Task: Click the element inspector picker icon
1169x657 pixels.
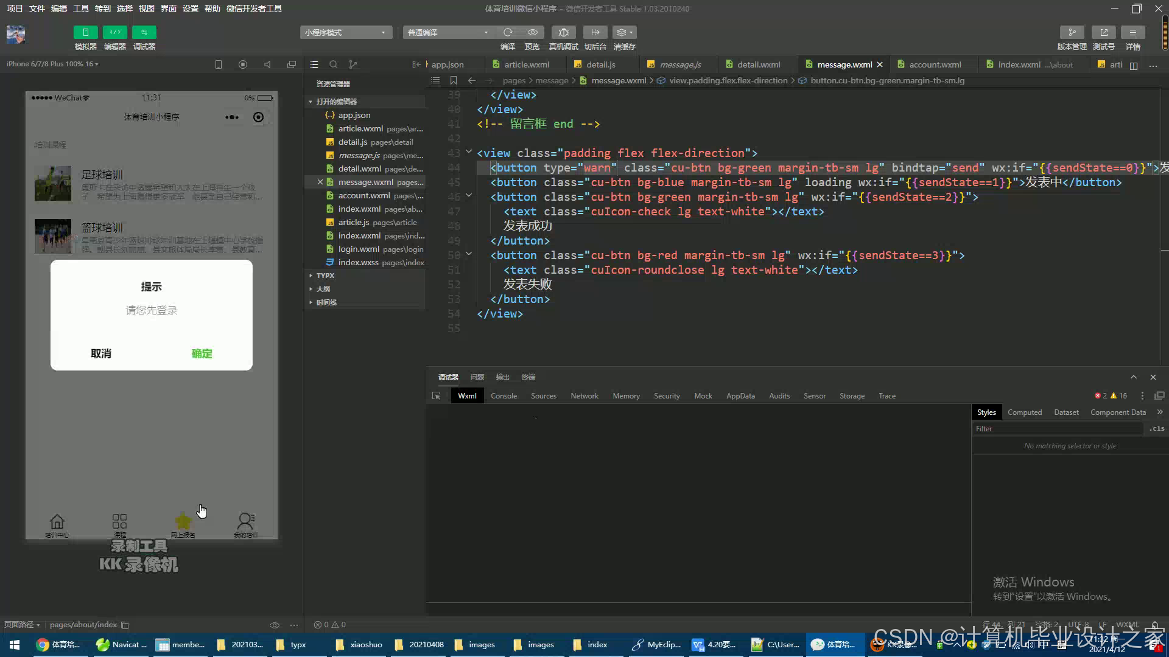Action: [436, 396]
